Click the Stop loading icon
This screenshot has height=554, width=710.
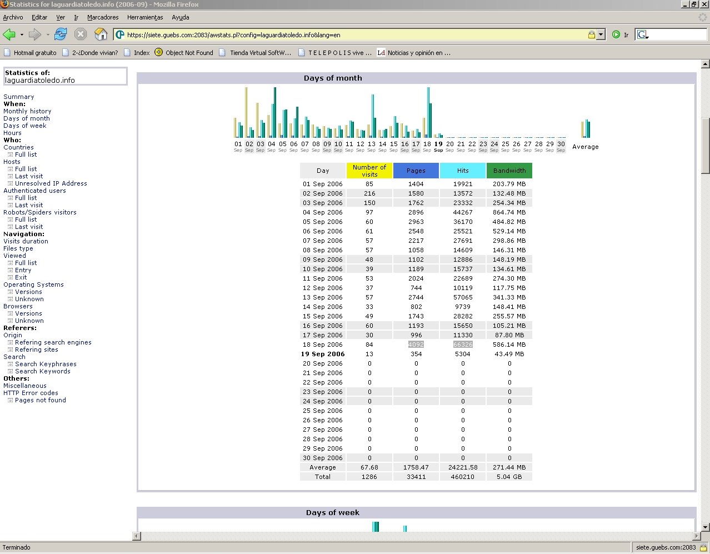click(x=81, y=34)
